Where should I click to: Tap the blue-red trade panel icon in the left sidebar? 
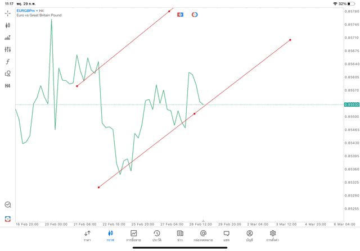coord(8,218)
